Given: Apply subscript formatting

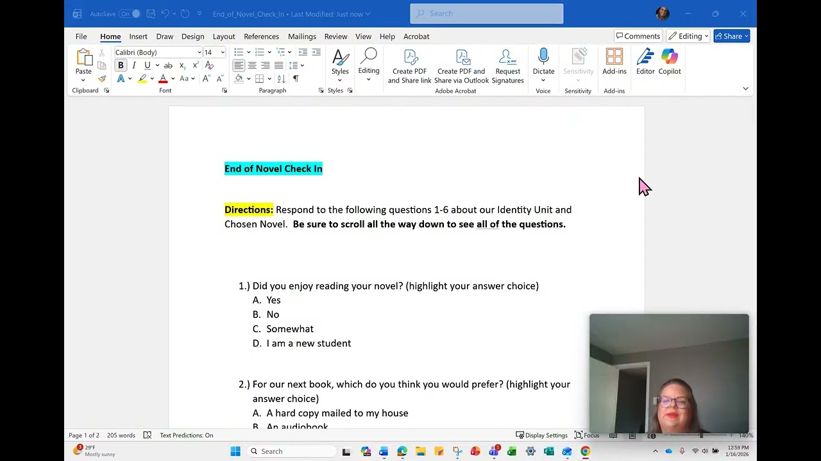Looking at the screenshot, I should [182, 65].
